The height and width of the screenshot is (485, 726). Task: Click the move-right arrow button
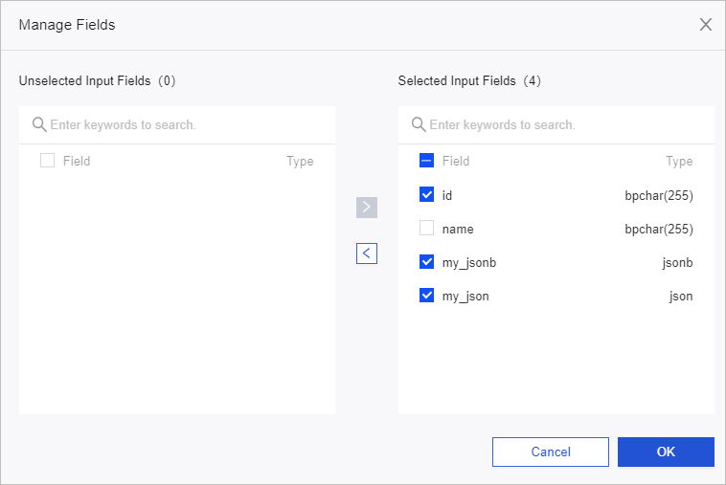pos(367,208)
